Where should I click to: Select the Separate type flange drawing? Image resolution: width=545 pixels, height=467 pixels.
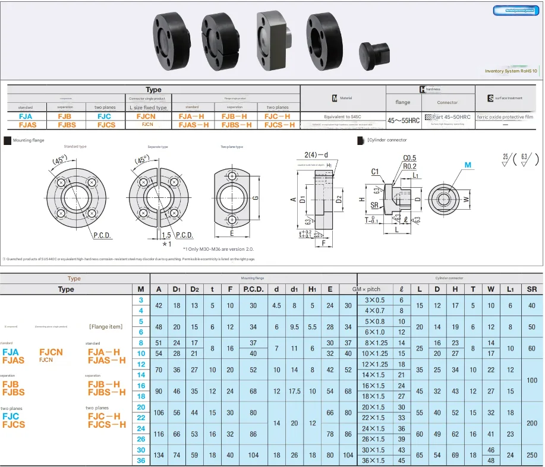pyautogui.click(x=157, y=195)
